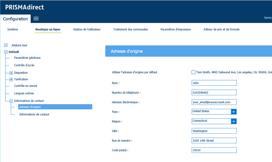Select the parent Informations de contact item
The image size is (272, 162).
click(29, 101)
